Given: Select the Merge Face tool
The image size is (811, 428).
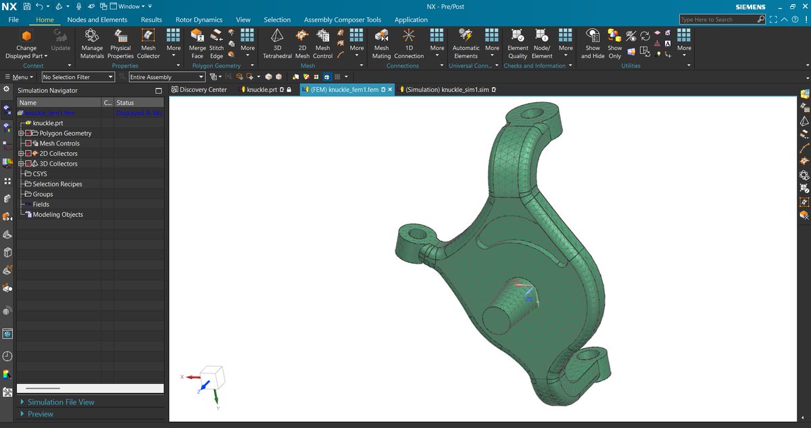Looking at the screenshot, I should 197,44.
